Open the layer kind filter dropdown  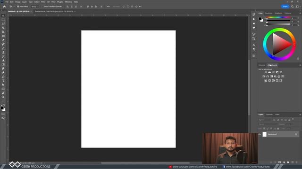[x=265, y=120]
